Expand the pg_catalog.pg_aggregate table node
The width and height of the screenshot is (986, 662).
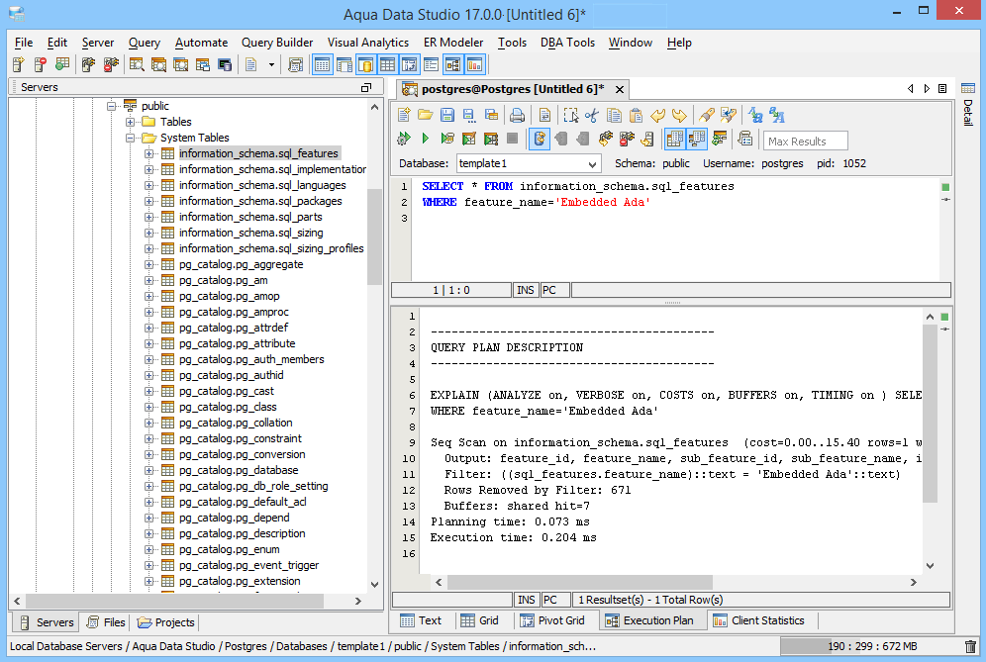tap(149, 264)
